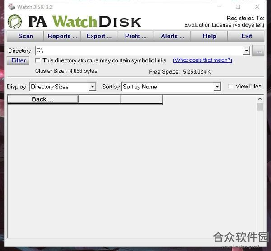Enable the symbolic links checkbox

[x=37, y=60]
